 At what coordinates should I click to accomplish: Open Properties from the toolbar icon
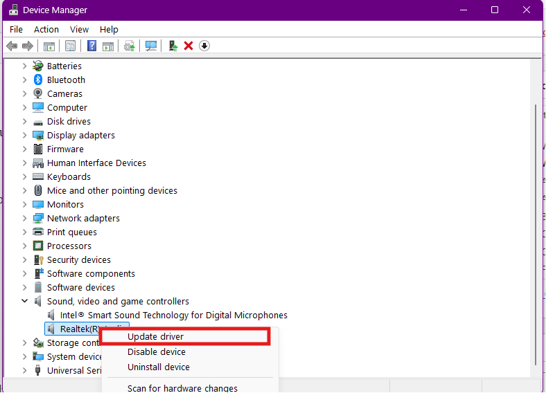[x=71, y=46]
